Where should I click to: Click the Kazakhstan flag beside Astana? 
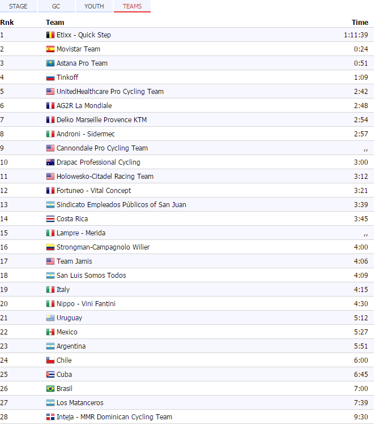[x=50, y=63]
